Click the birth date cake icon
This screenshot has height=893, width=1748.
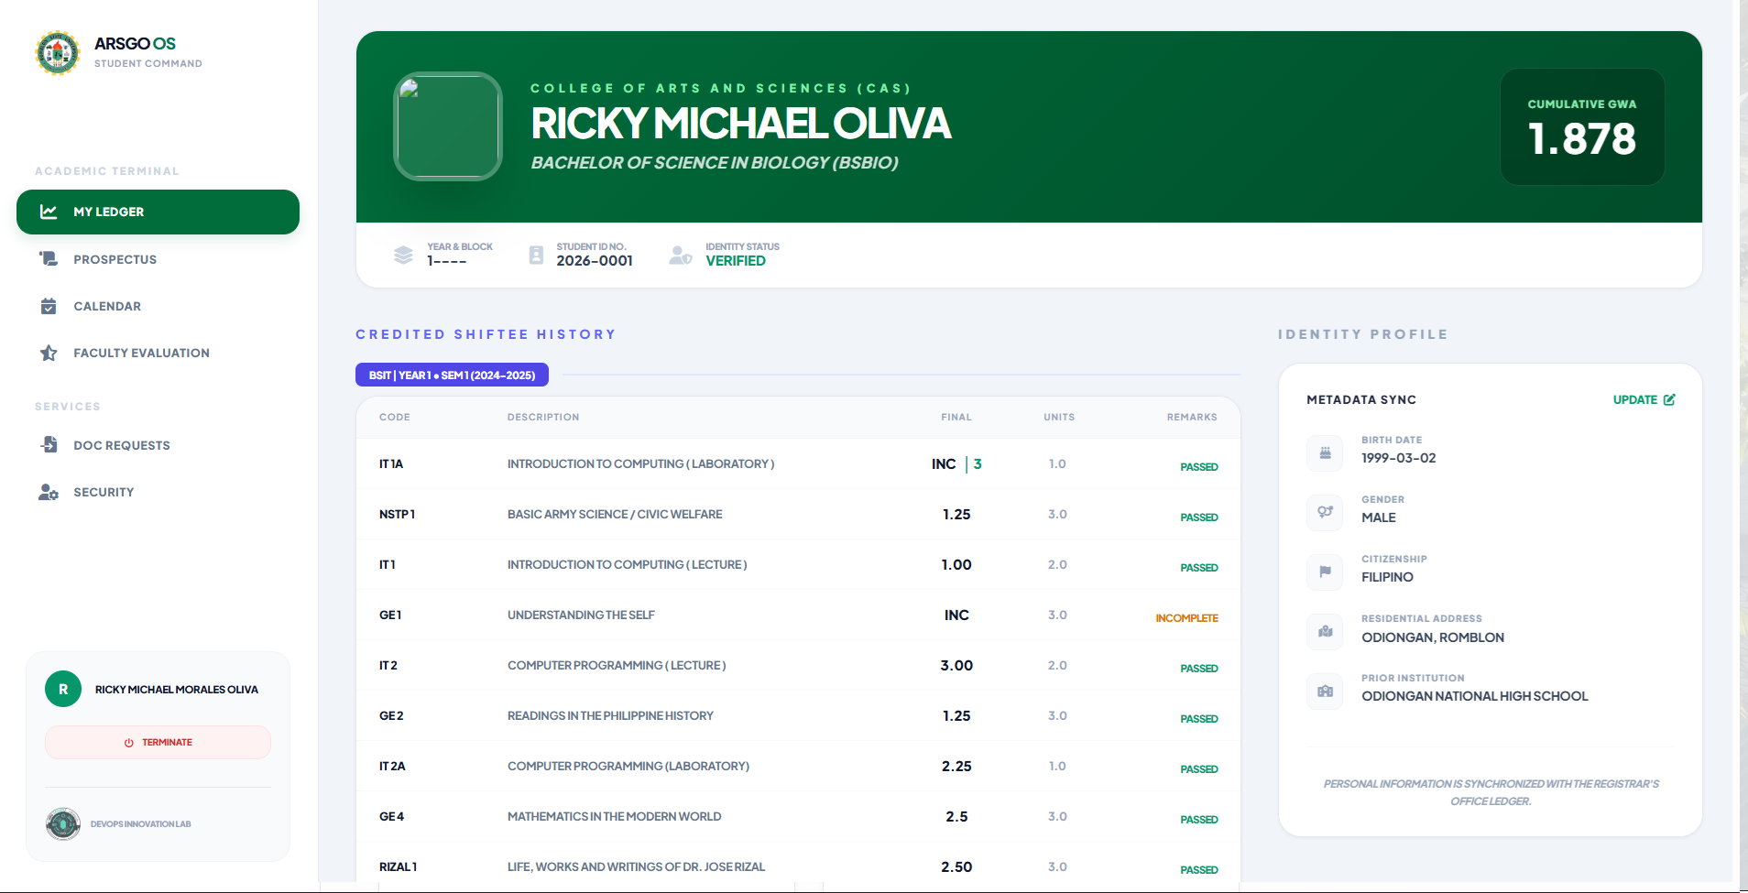[x=1325, y=452]
